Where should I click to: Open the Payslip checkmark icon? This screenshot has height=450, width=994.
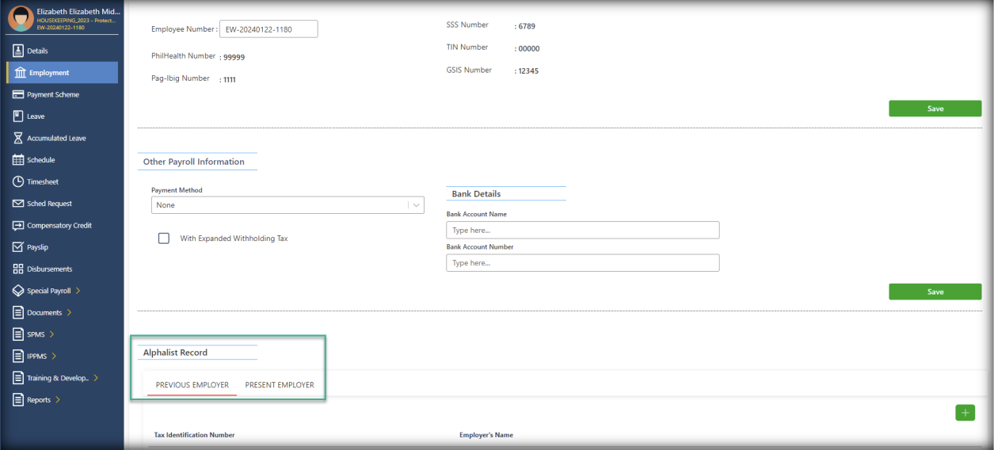click(x=18, y=247)
